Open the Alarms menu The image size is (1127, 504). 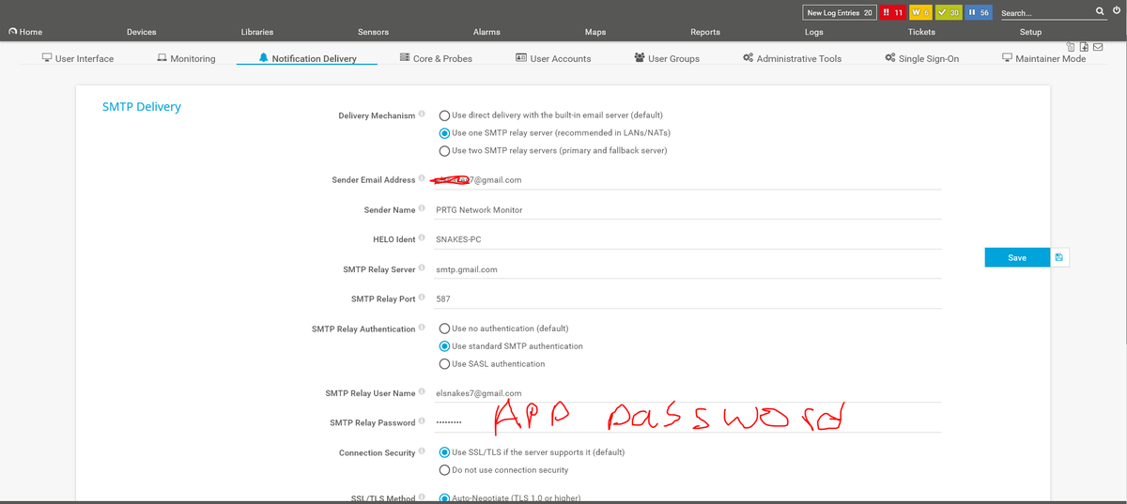(486, 32)
